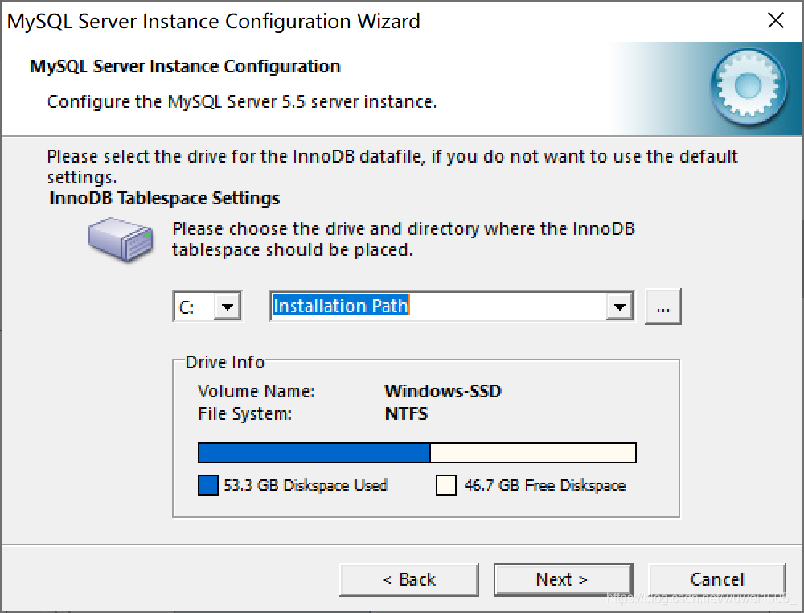Close the wizard window with X
Image resolution: width=804 pixels, height=613 pixels.
tap(776, 21)
